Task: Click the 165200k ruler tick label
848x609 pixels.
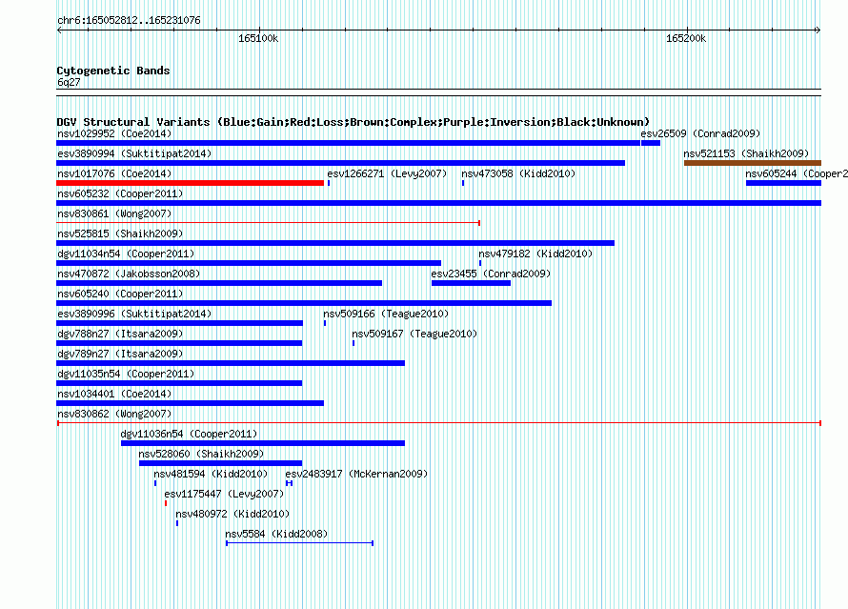Action: [x=686, y=38]
